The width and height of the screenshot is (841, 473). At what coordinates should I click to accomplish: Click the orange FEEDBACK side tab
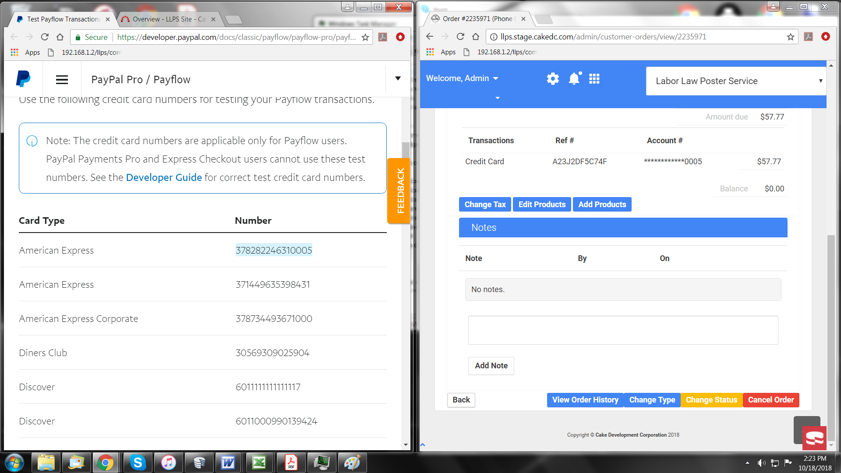tap(399, 191)
